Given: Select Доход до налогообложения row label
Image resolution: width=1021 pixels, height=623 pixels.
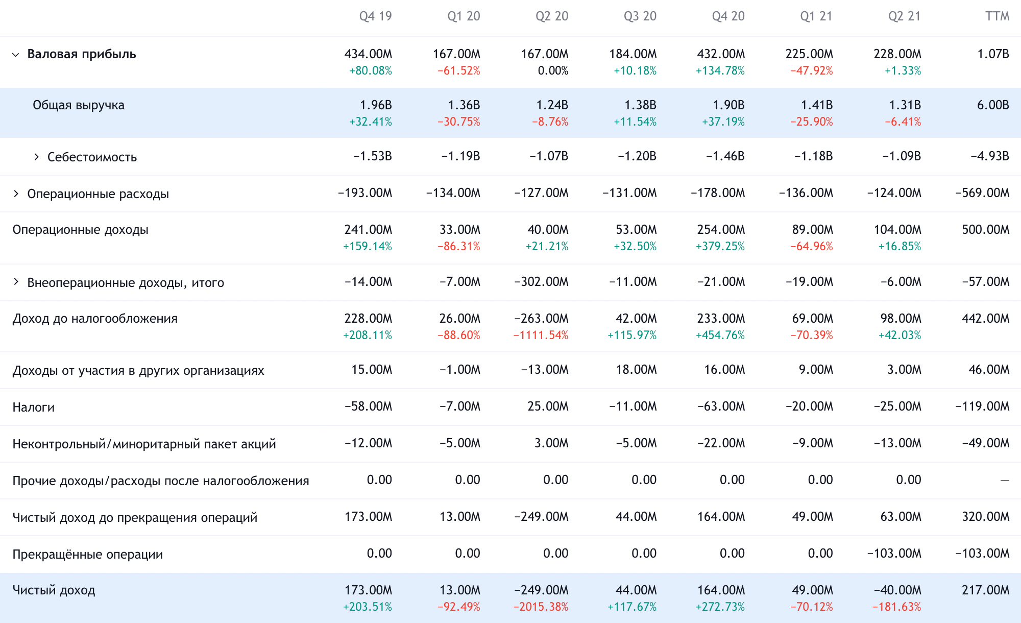Looking at the screenshot, I should coord(95,319).
